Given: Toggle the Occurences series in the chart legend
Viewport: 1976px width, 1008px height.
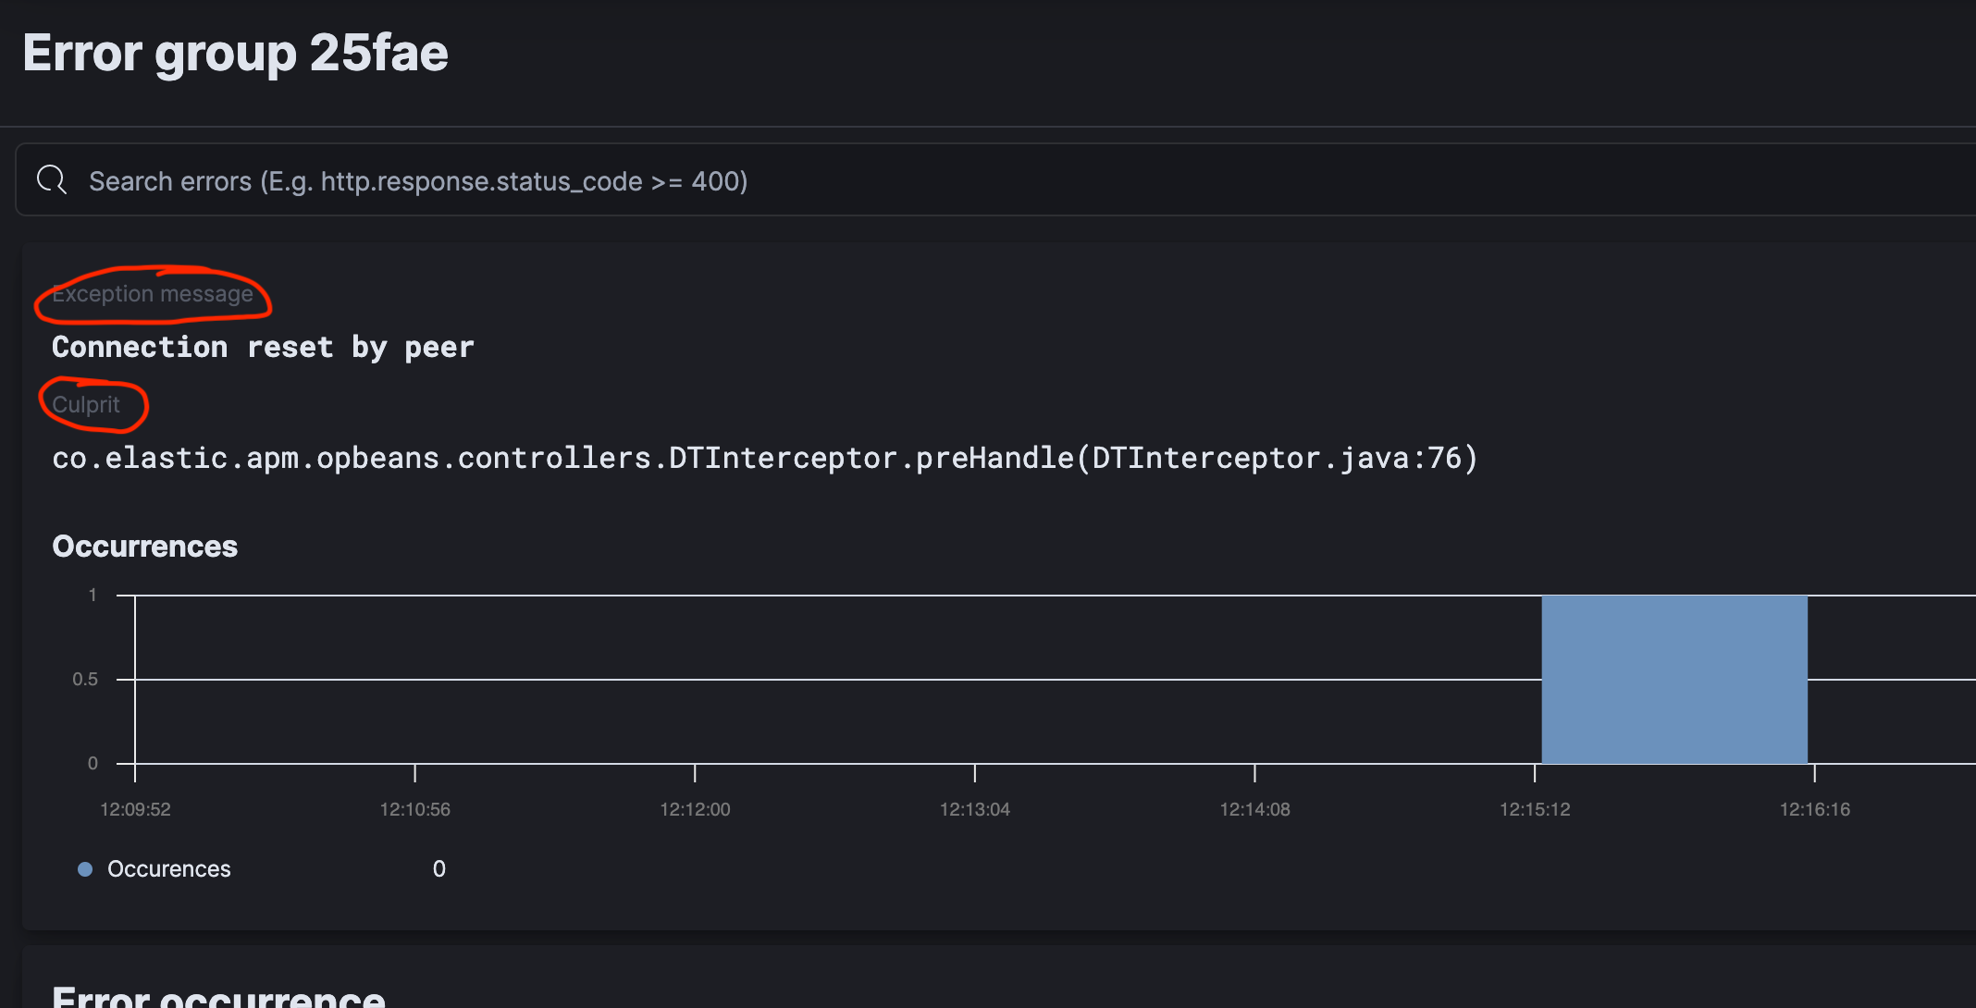Looking at the screenshot, I should [168, 868].
